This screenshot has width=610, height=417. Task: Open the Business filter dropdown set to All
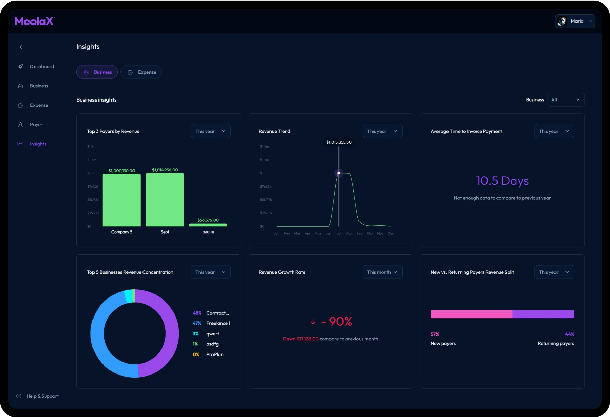click(x=566, y=100)
